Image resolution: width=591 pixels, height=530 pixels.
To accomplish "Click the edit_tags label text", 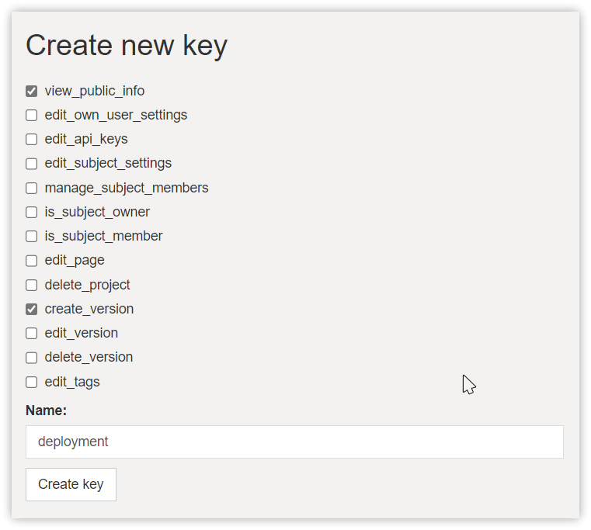I will coord(72,382).
